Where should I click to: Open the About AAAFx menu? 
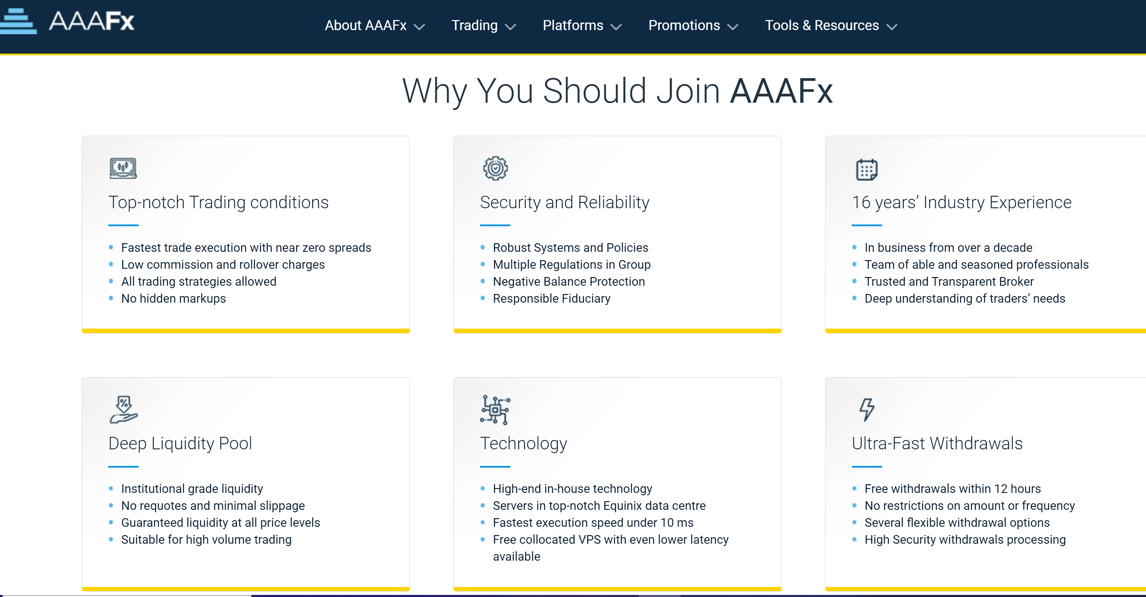[x=366, y=25]
